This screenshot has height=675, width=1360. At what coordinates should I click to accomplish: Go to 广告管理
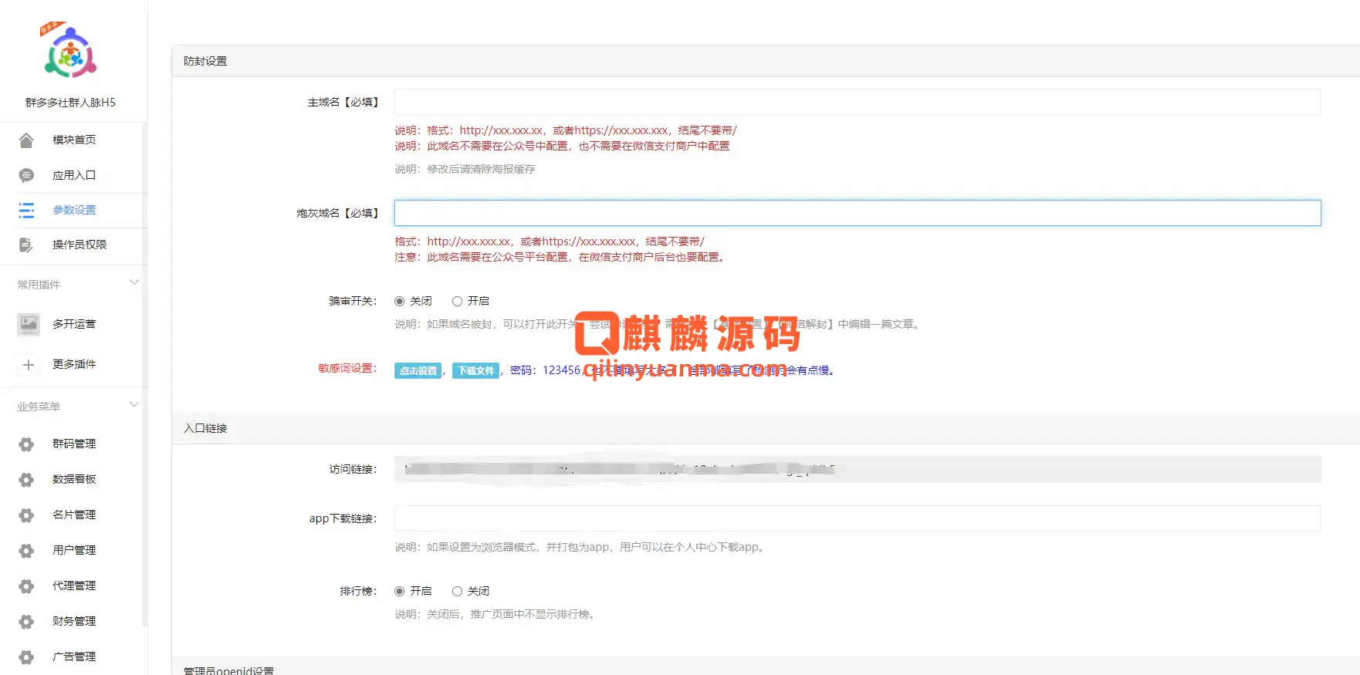[74, 656]
